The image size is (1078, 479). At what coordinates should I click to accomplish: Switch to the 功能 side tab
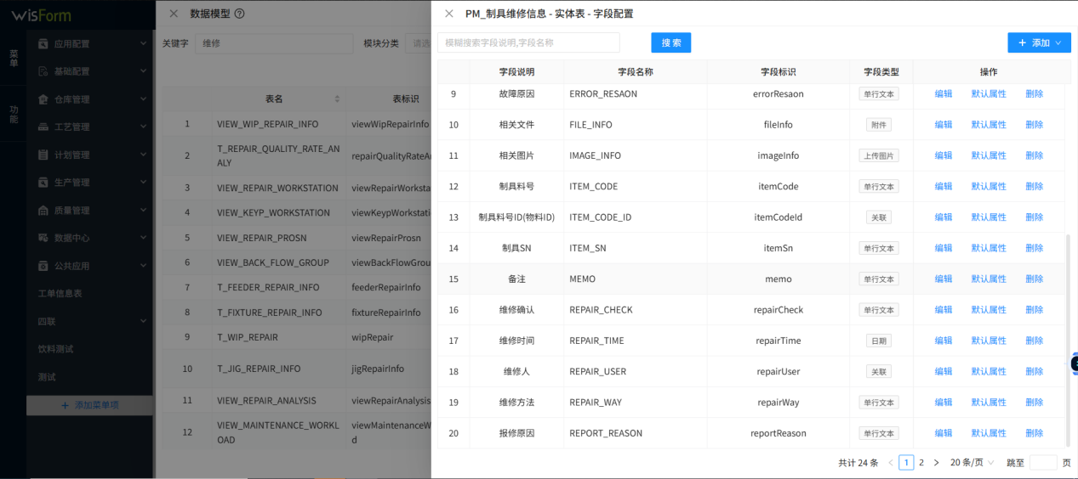tap(14, 114)
